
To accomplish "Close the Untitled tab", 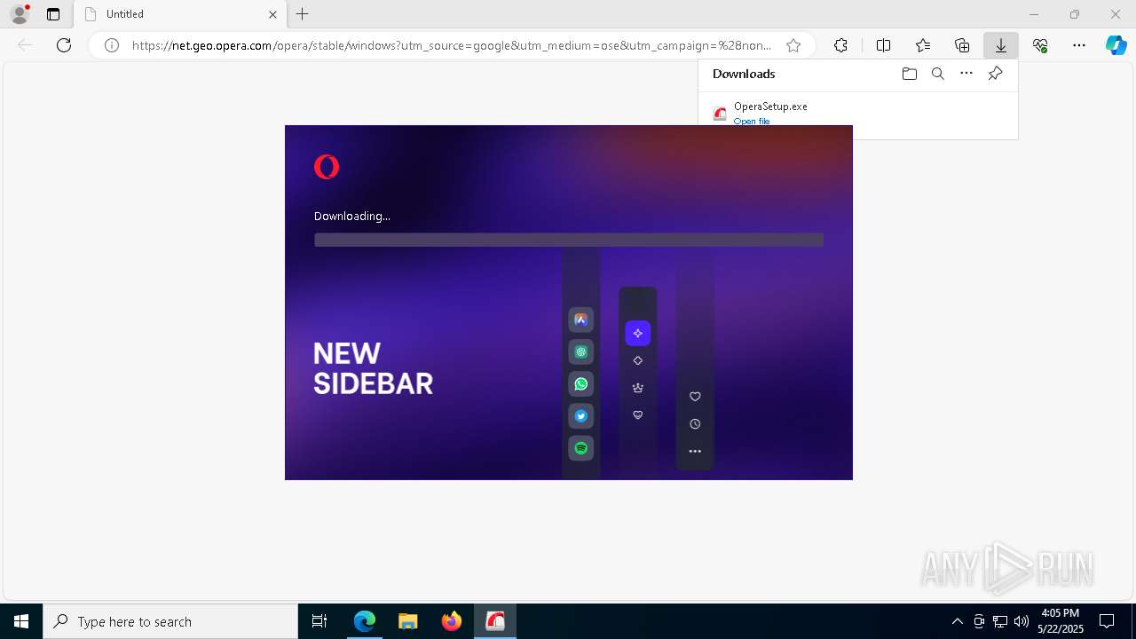I will pyautogui.click(x=272, y=14).
